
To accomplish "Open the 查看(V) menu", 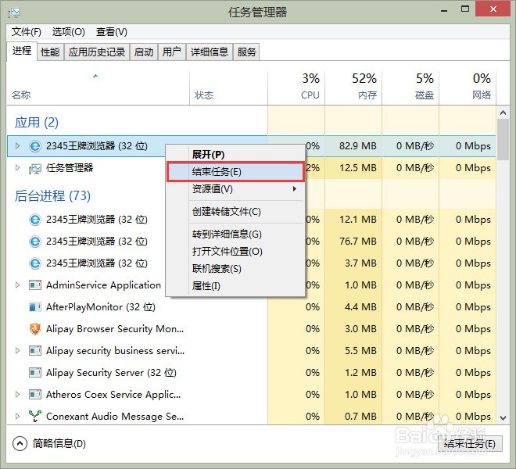I will click(x=112, y=32).
